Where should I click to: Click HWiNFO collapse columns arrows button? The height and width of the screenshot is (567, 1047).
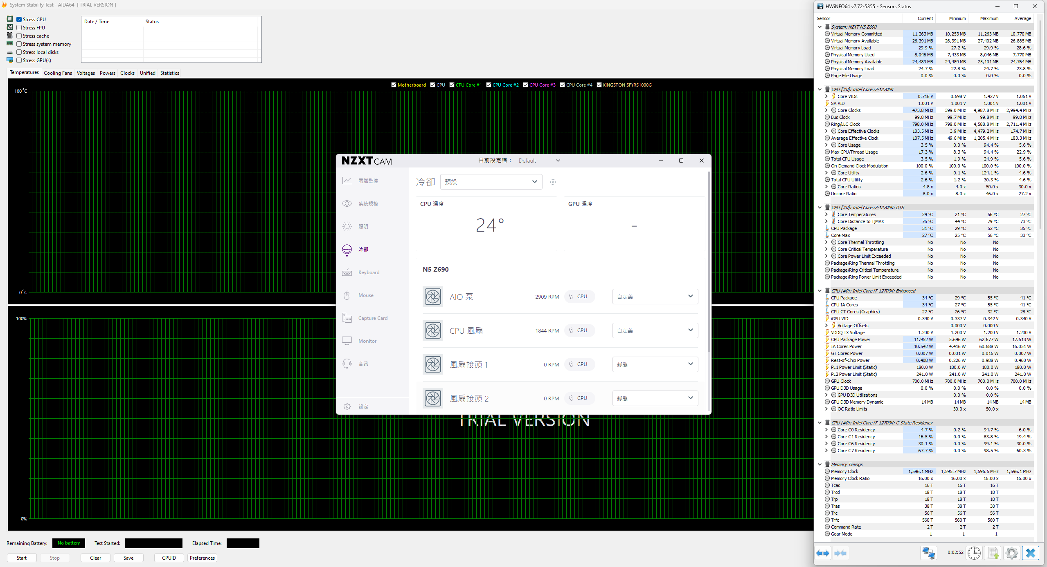point(840,553)
